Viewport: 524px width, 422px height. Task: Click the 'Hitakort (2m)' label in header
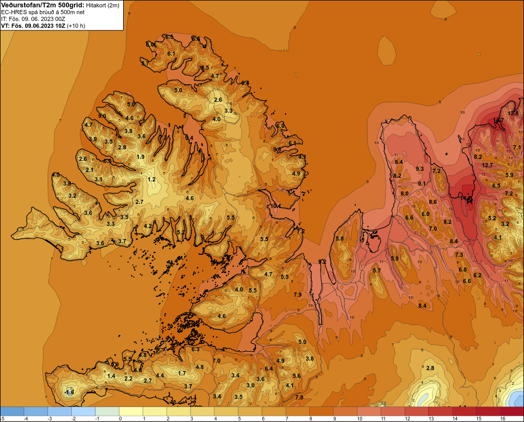[x=103, y=5]
